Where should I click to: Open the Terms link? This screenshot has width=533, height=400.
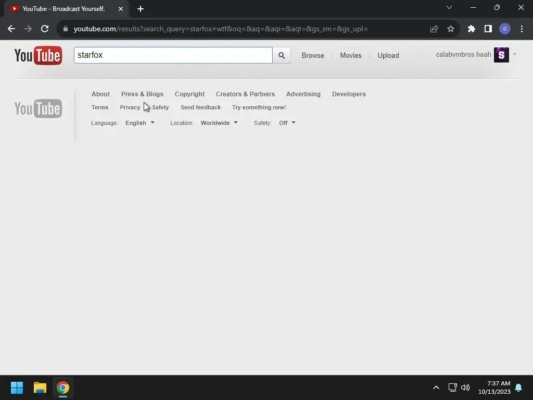point(99,107)
